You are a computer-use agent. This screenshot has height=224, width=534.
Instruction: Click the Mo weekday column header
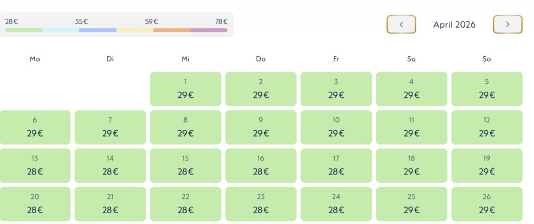(35, 59)
